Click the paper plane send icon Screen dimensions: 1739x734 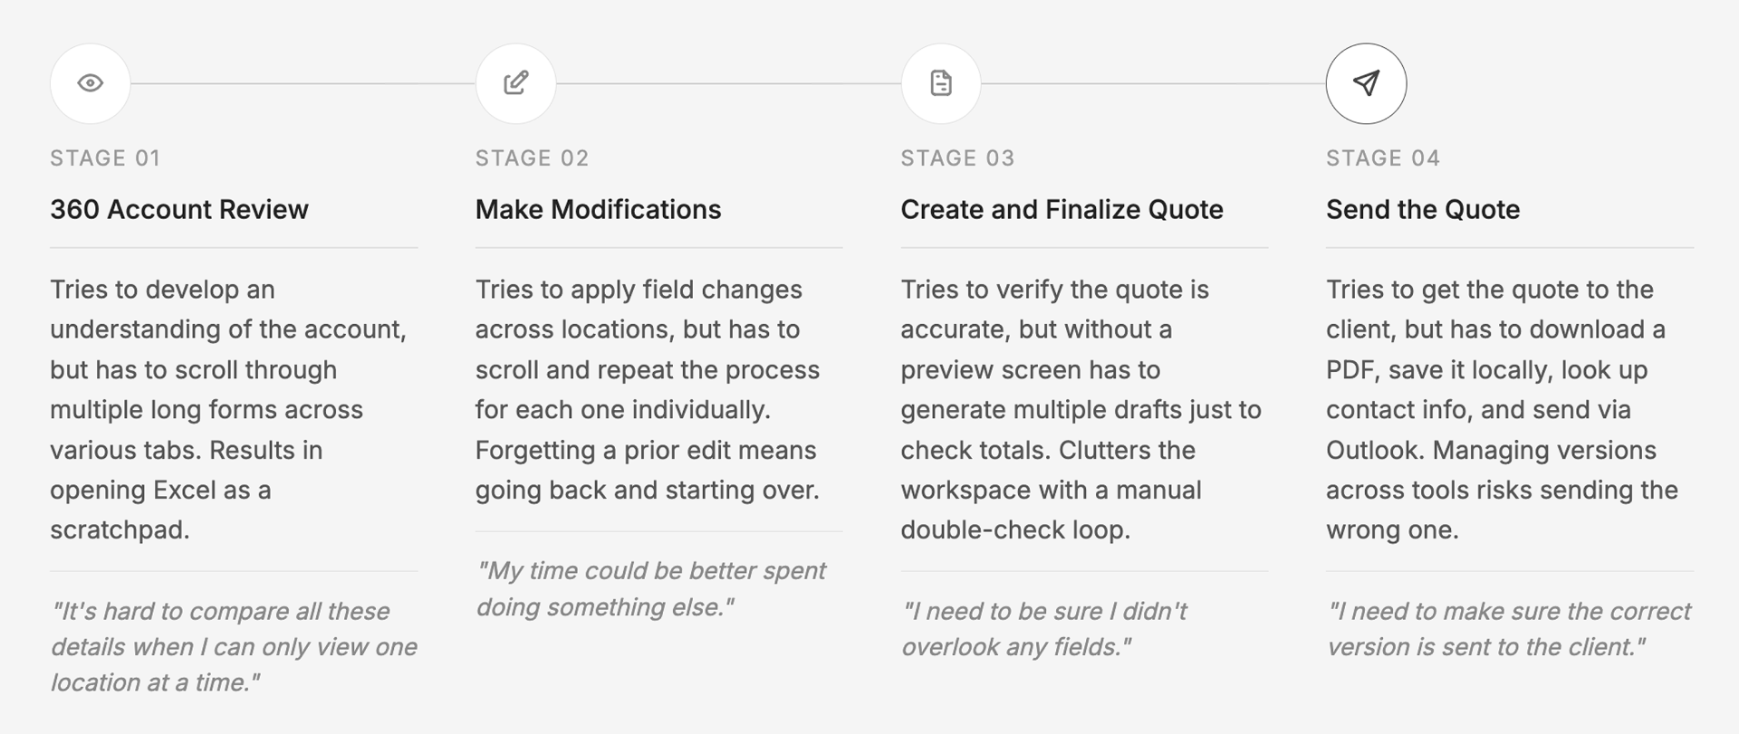coord(1366,83)
